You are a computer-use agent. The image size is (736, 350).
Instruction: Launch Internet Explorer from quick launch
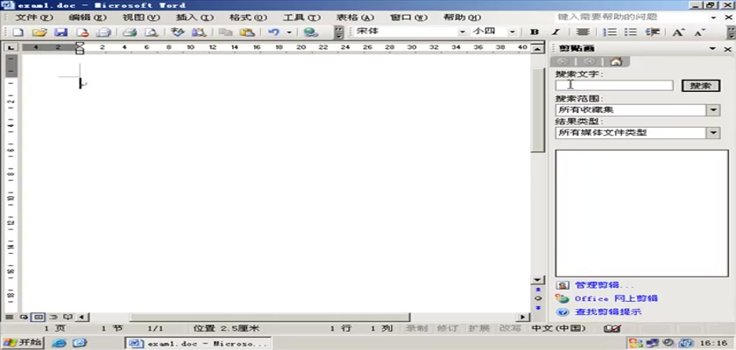[x=60, y=344]
